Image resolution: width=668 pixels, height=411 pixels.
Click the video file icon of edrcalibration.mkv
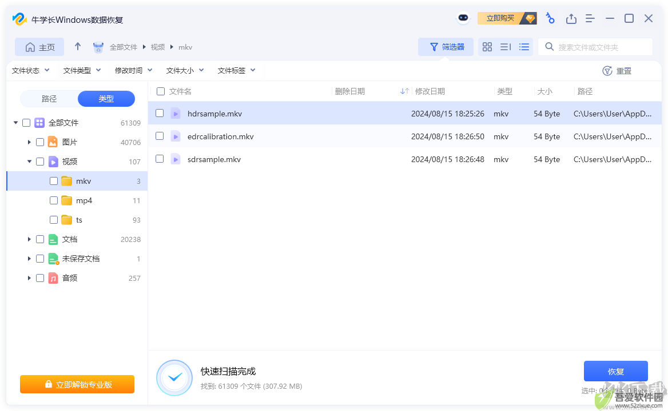click(176, 136)
